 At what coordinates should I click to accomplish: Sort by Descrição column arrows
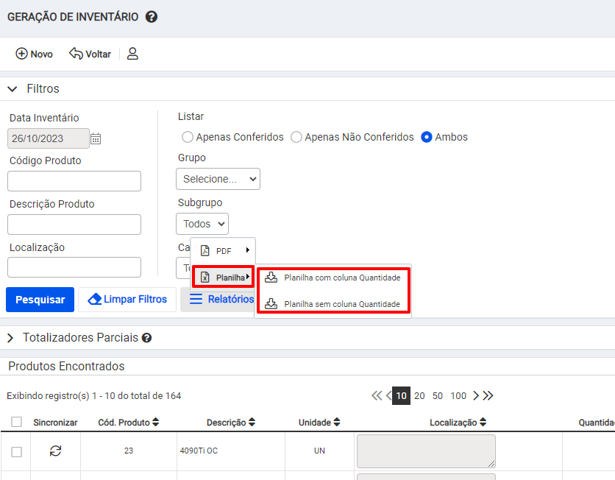(x=252, y=423)
